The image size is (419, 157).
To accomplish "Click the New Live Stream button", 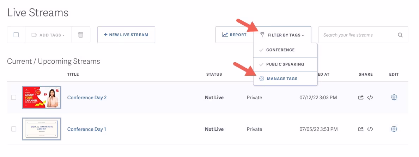I will point(126,34).
